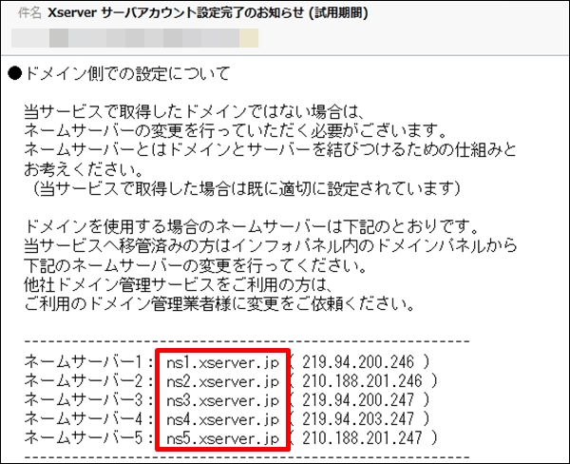Click IP address 219.94.203.247
Screen dimensions: 570x464
358,419
